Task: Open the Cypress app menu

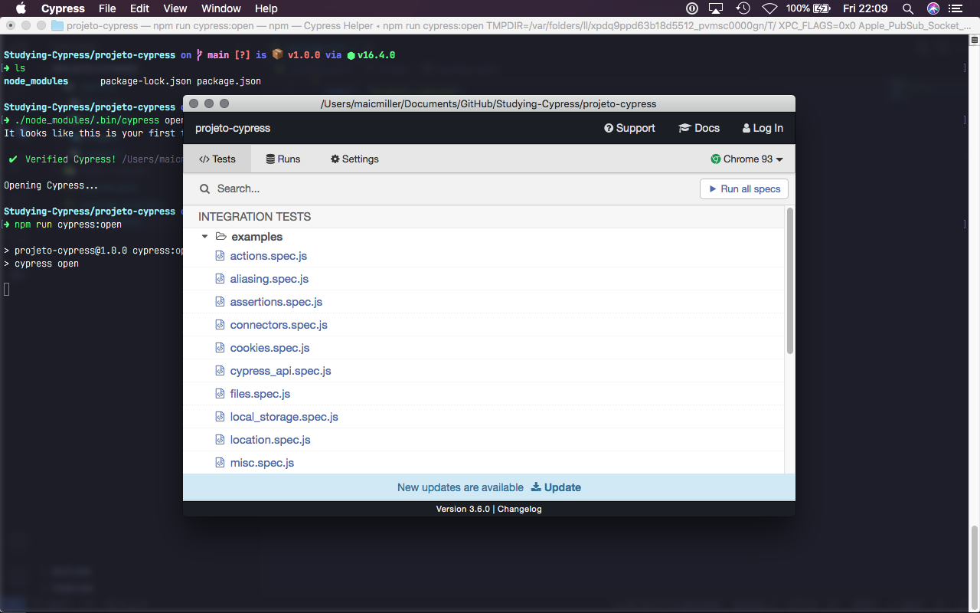Action: 63,8
